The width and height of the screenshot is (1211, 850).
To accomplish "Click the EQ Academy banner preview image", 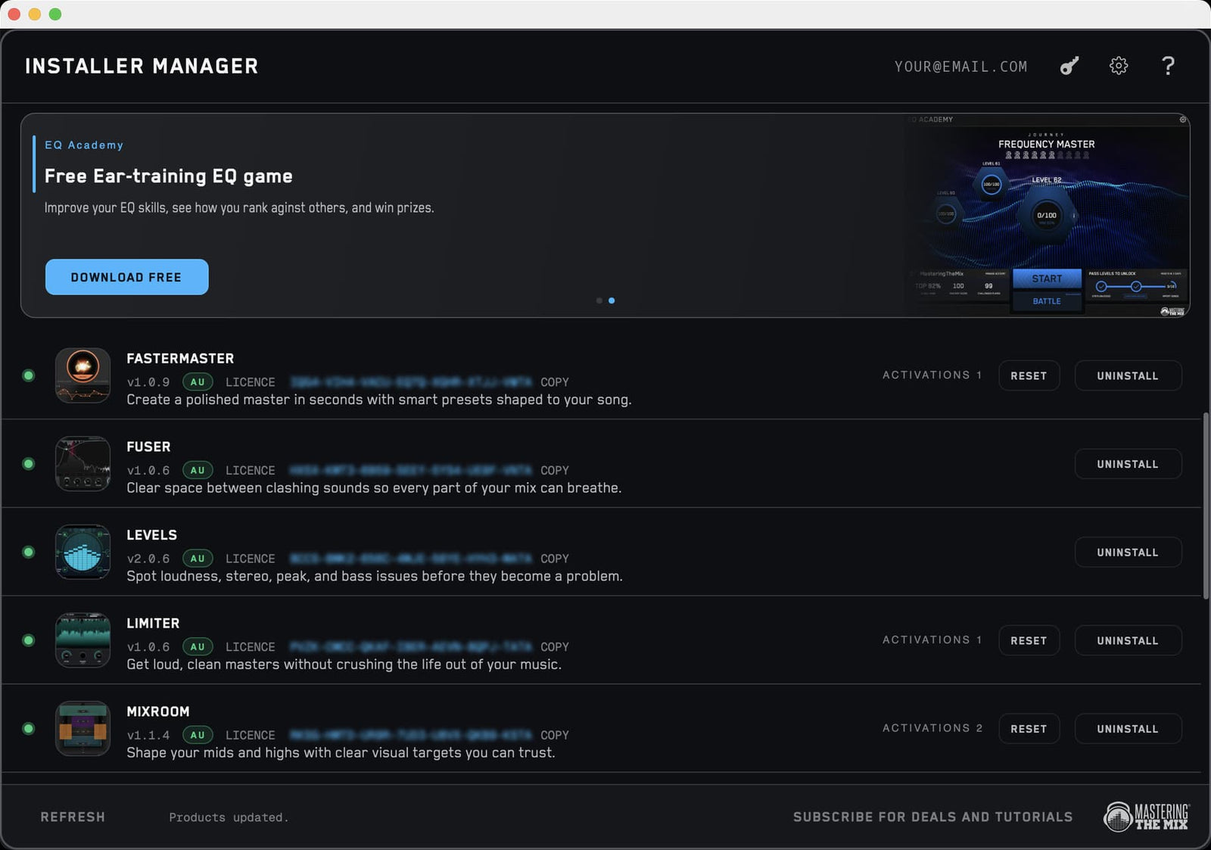I will (1048, 216).
